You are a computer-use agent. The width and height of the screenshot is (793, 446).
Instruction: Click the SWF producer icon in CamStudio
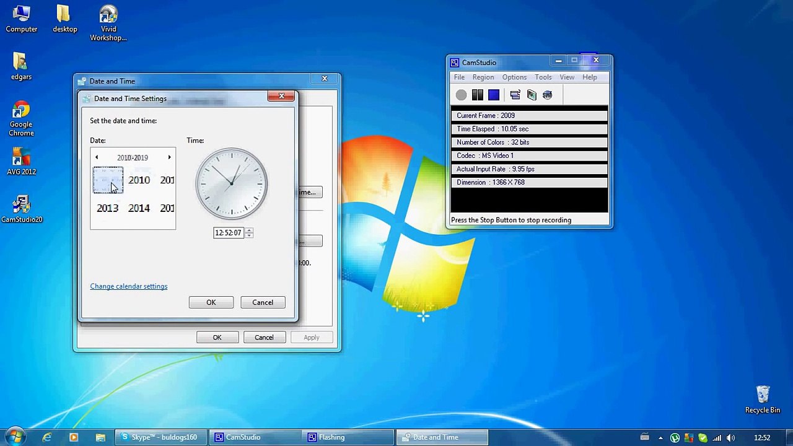pos(547,95)
